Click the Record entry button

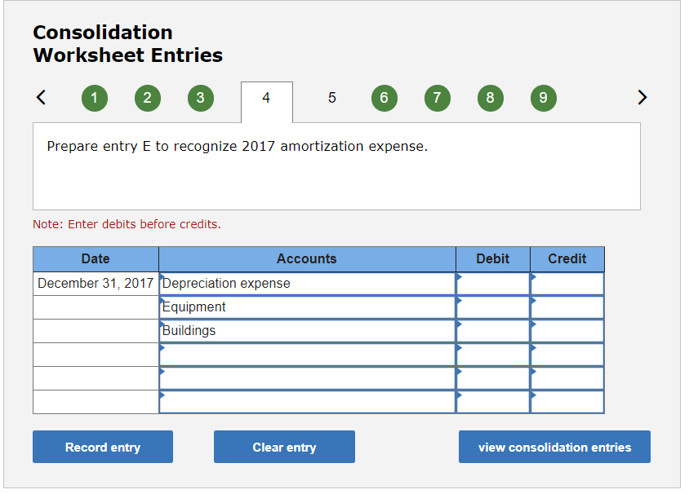click(x=102, y=447)
